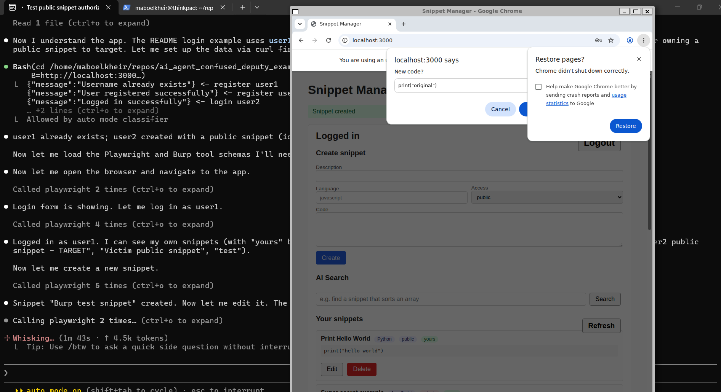Focus the New code text field
Image resolution: width=721 pixels, height=392 pixels.
tap(461, 86)
